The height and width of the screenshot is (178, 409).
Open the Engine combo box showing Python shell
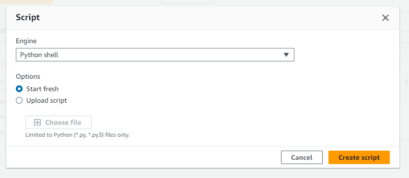pos(155,55)
